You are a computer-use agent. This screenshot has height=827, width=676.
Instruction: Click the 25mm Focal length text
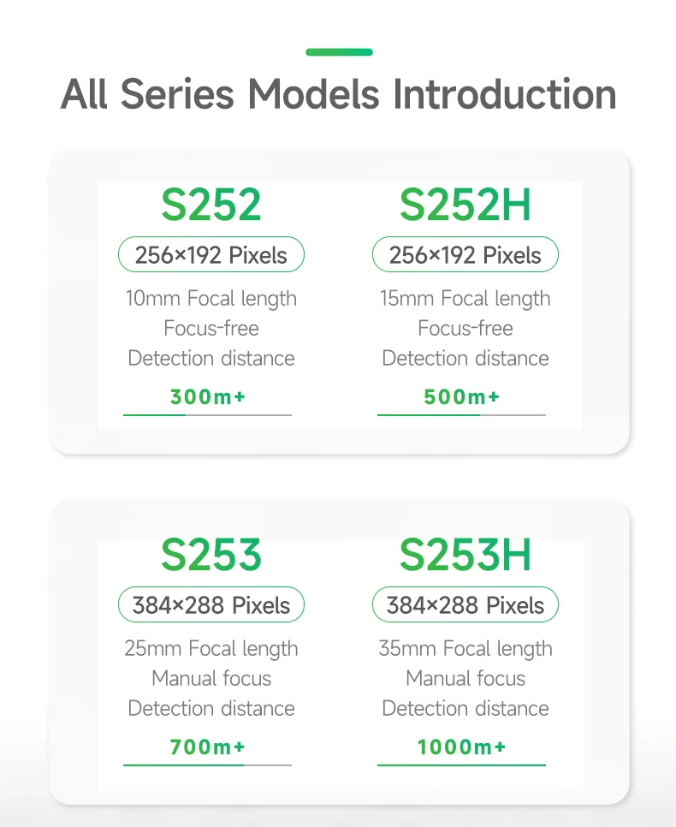pyautogui.click(x=211, y=649)
